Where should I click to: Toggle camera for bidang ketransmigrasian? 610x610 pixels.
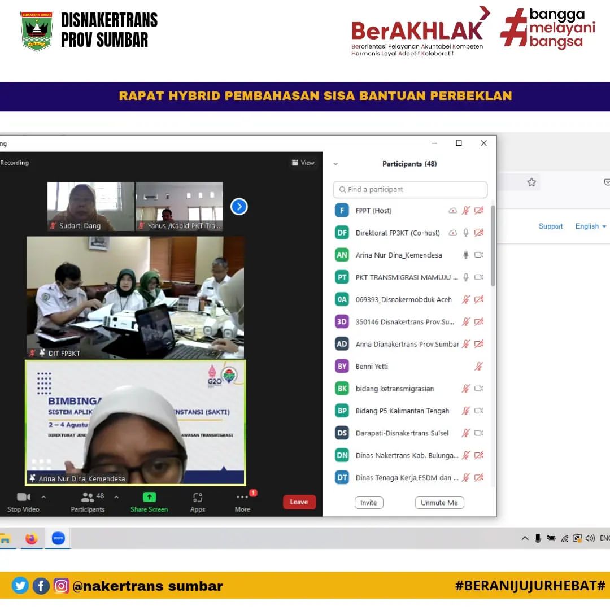(x=479, y=389)
